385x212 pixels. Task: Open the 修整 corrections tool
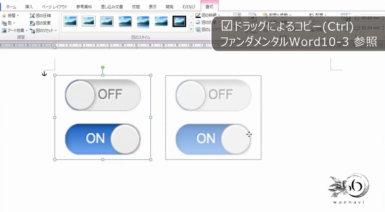[x=10, y=16]
